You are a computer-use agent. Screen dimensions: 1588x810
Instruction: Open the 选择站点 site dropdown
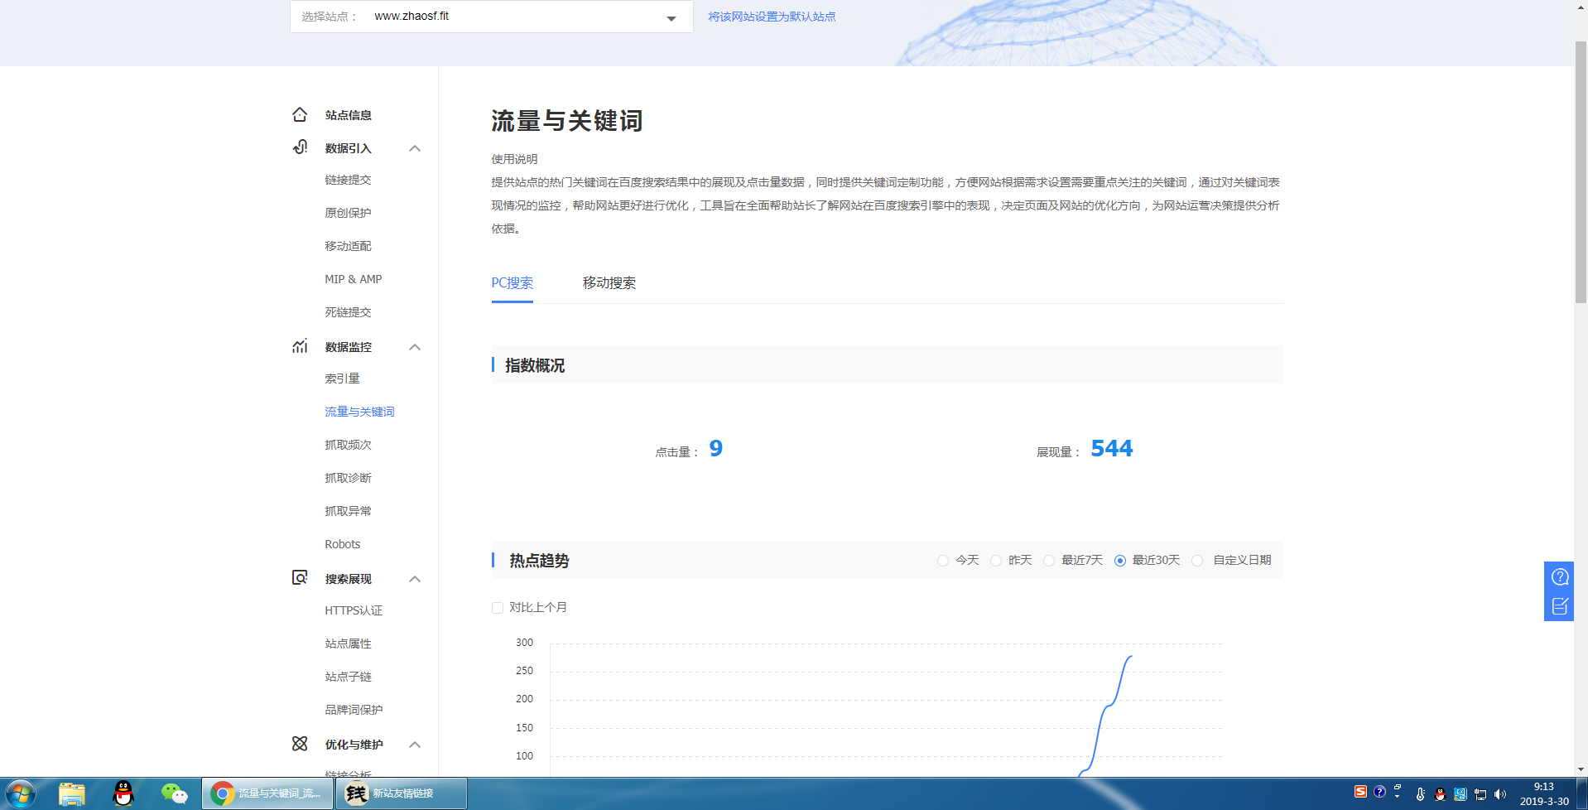click(x=671, y=17)
